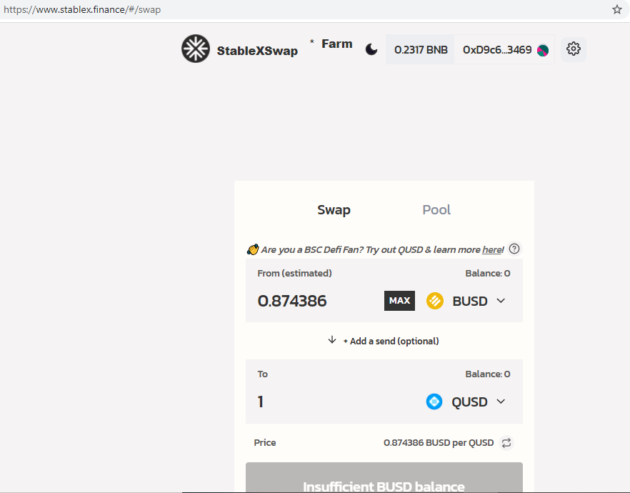Click the 'Price' label
Image resolution: width=630 pixels, height=493 pixels.
265,443
